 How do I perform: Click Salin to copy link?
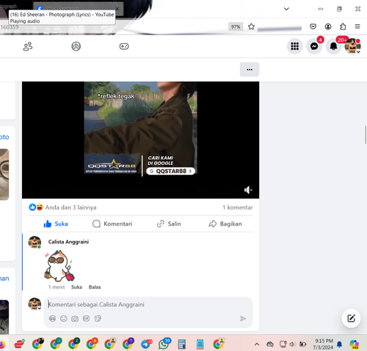coord(169,223)
